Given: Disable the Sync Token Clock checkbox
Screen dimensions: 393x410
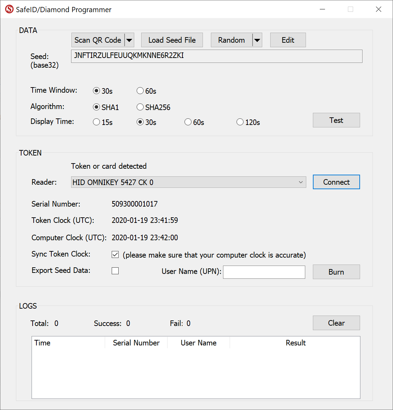Looking at the screenshot, I should tap(115, 255).
